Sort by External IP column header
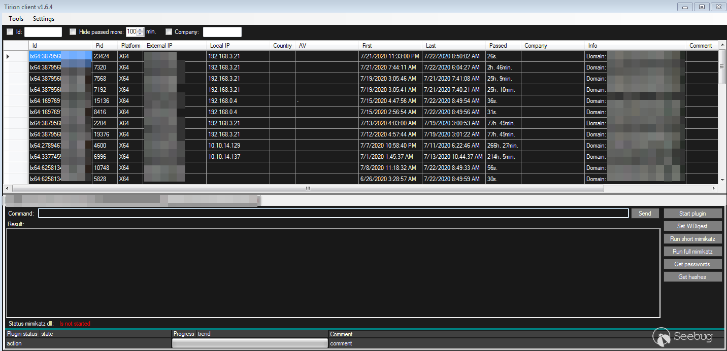Viewport: 727px width, 351px height. point(175,46)
